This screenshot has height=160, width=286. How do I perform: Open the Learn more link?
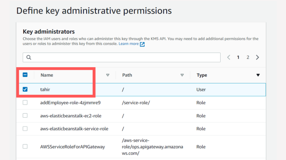129,44
